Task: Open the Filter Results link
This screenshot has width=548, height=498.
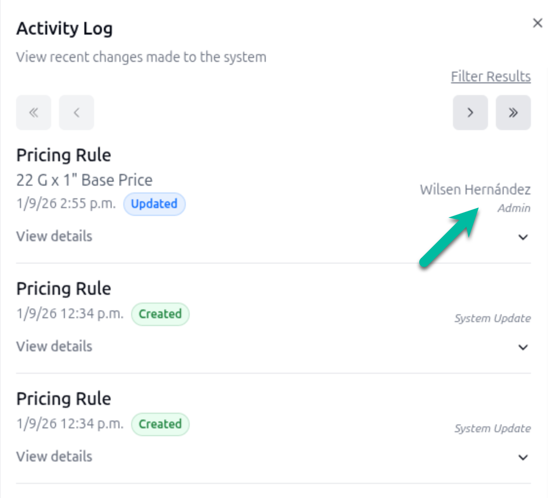Action: coord(490,77)
